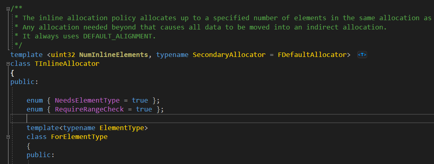434x164 pixels.
Task: Click the second public: under ForElementType
Action: [x=40, y=155]
